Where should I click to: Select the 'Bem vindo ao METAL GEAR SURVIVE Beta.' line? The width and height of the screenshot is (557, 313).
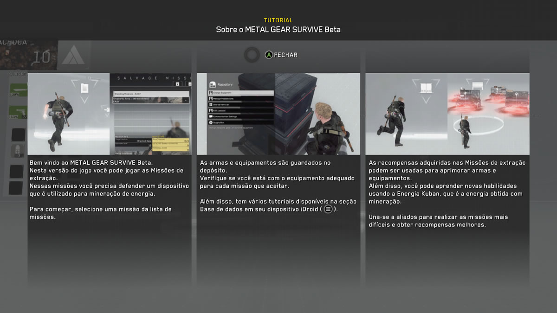click(91, 163)
